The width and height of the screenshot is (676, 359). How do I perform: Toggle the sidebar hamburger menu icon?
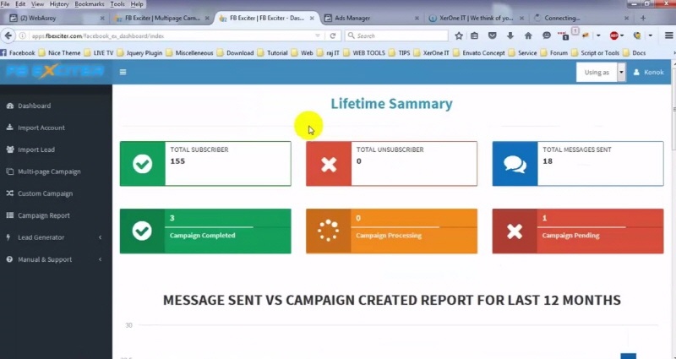click(123, 72)
